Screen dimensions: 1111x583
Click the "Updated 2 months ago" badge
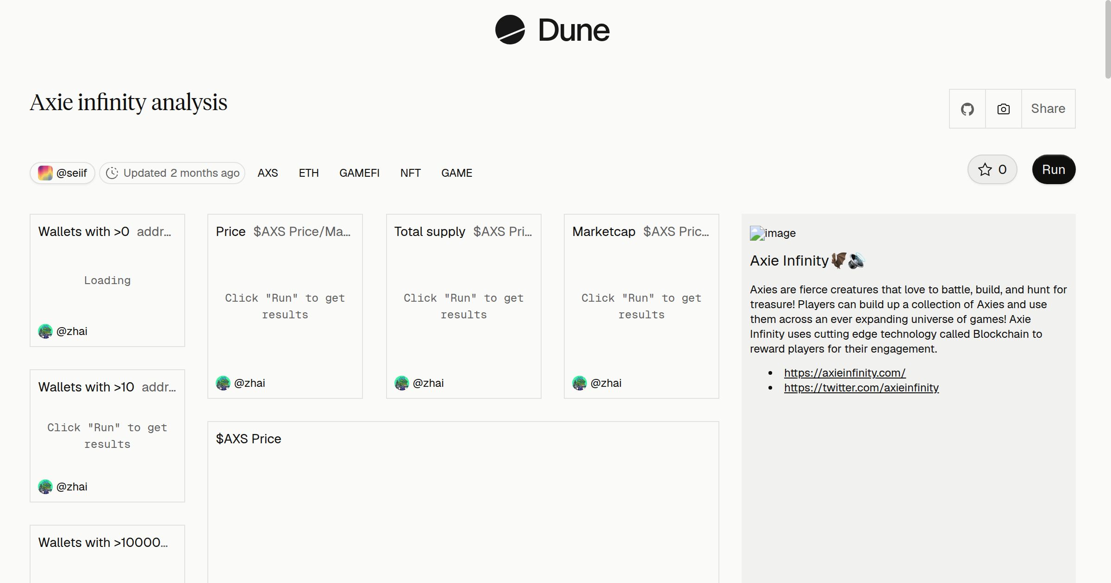[x=172, y=173]
